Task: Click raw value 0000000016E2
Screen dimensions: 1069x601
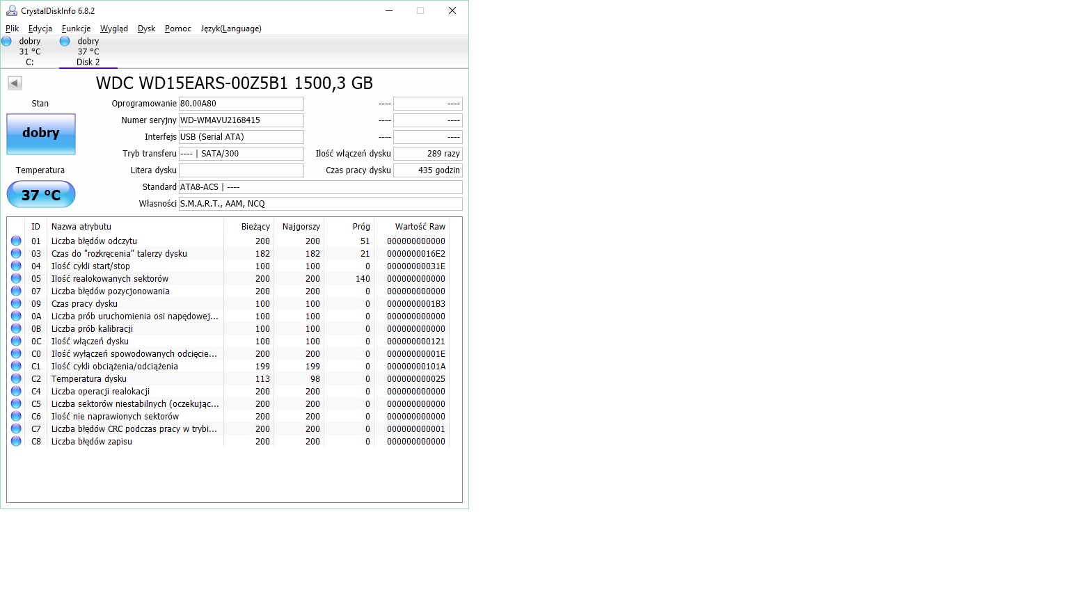Action: tap(416, 254)
